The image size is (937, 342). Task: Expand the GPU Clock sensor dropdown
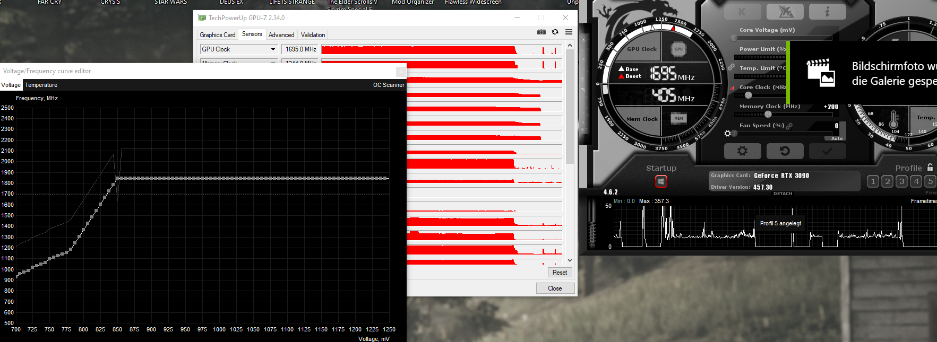tap(273, 49)
